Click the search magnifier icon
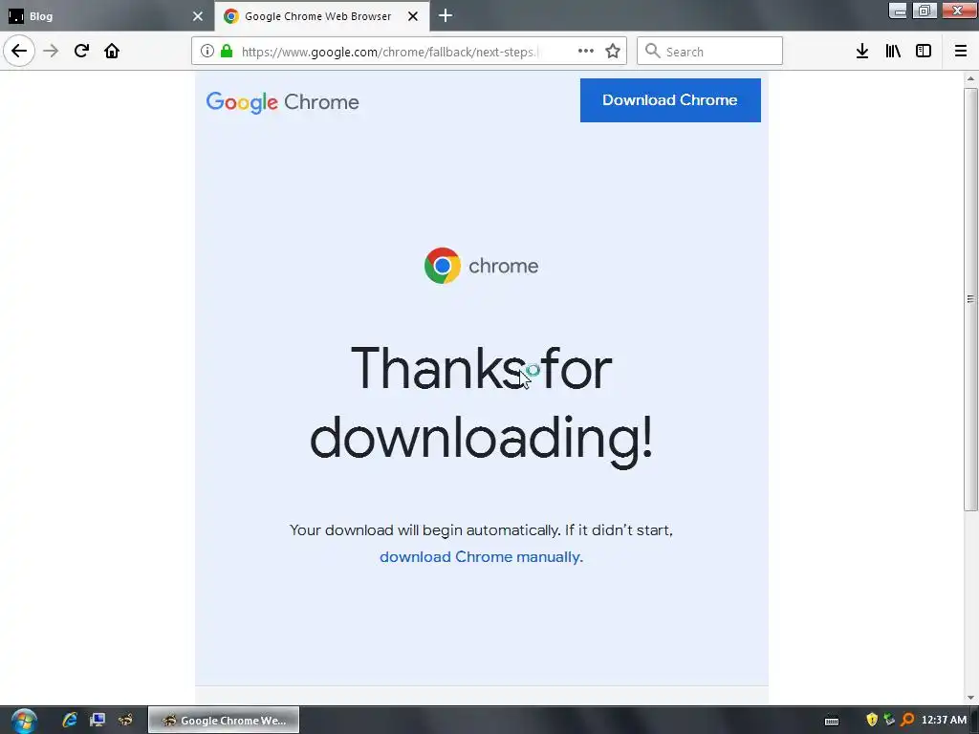This screenshot has height=734, width=979. point(652,52)
